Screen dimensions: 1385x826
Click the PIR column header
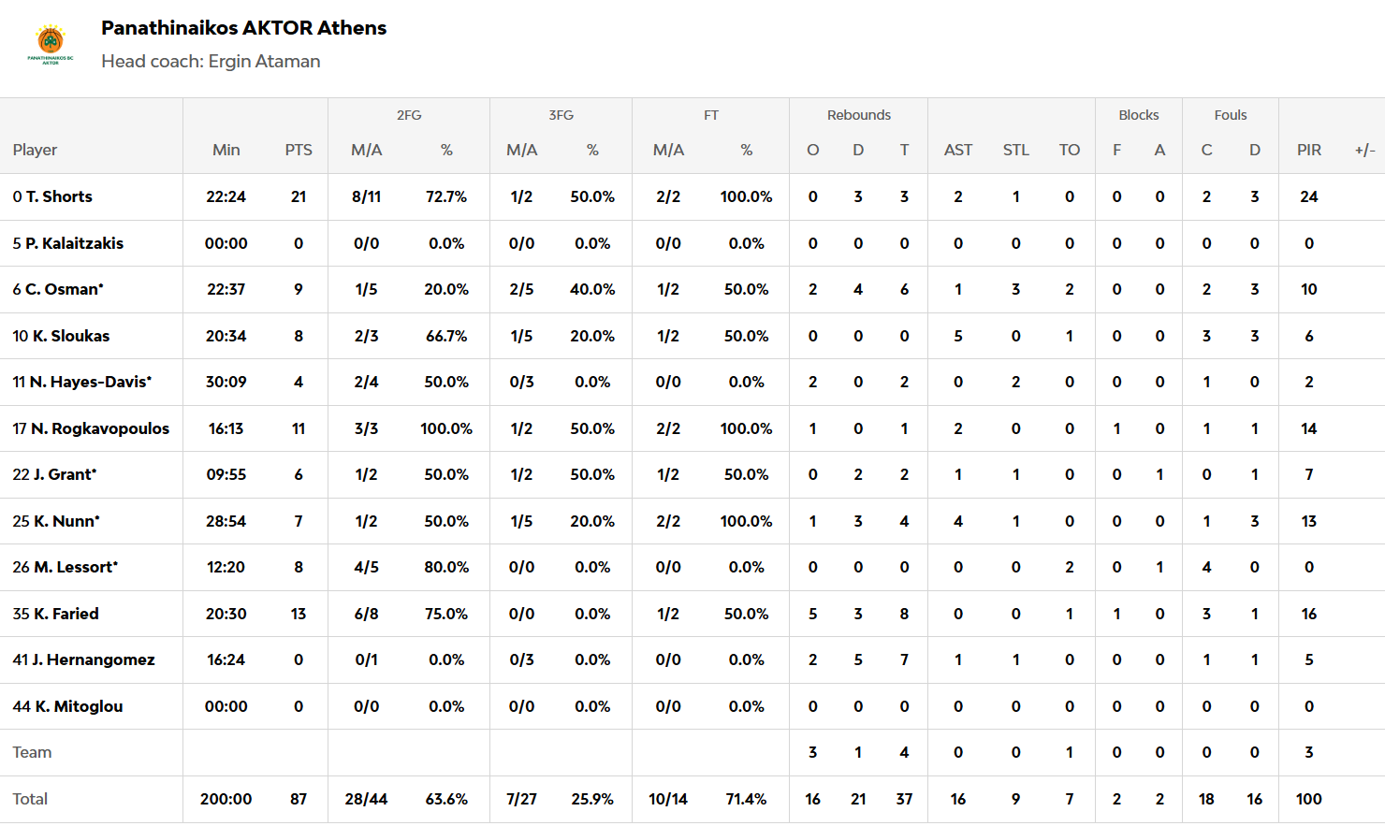coord(1308,150)
